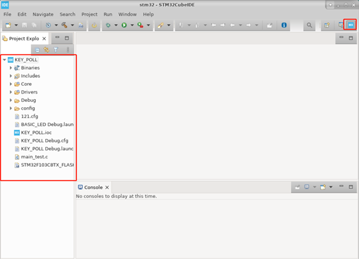Viewport: 359px width, 259px height.
Task: Collapse the KEY_POLL project tree
Action: (5, 60)
